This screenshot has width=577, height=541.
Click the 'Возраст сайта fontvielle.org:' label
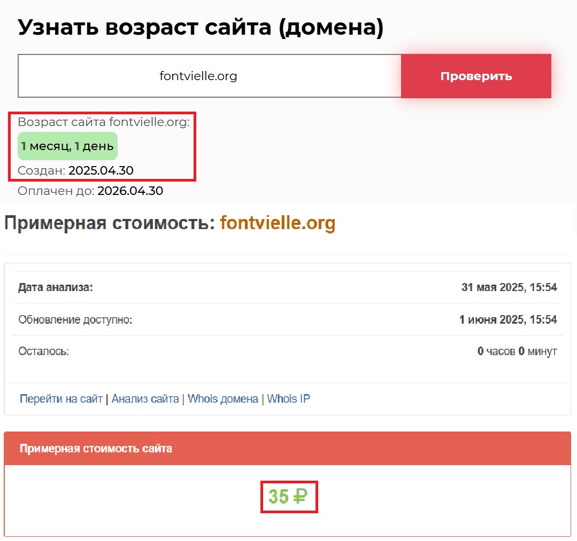click(x=104, y=122)
